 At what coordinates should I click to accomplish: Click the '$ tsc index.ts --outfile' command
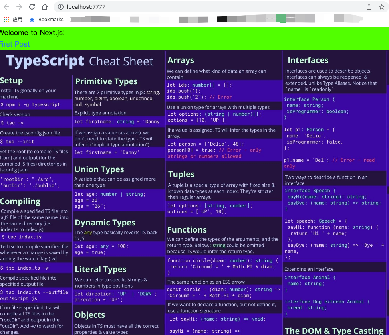click(34, 292)
